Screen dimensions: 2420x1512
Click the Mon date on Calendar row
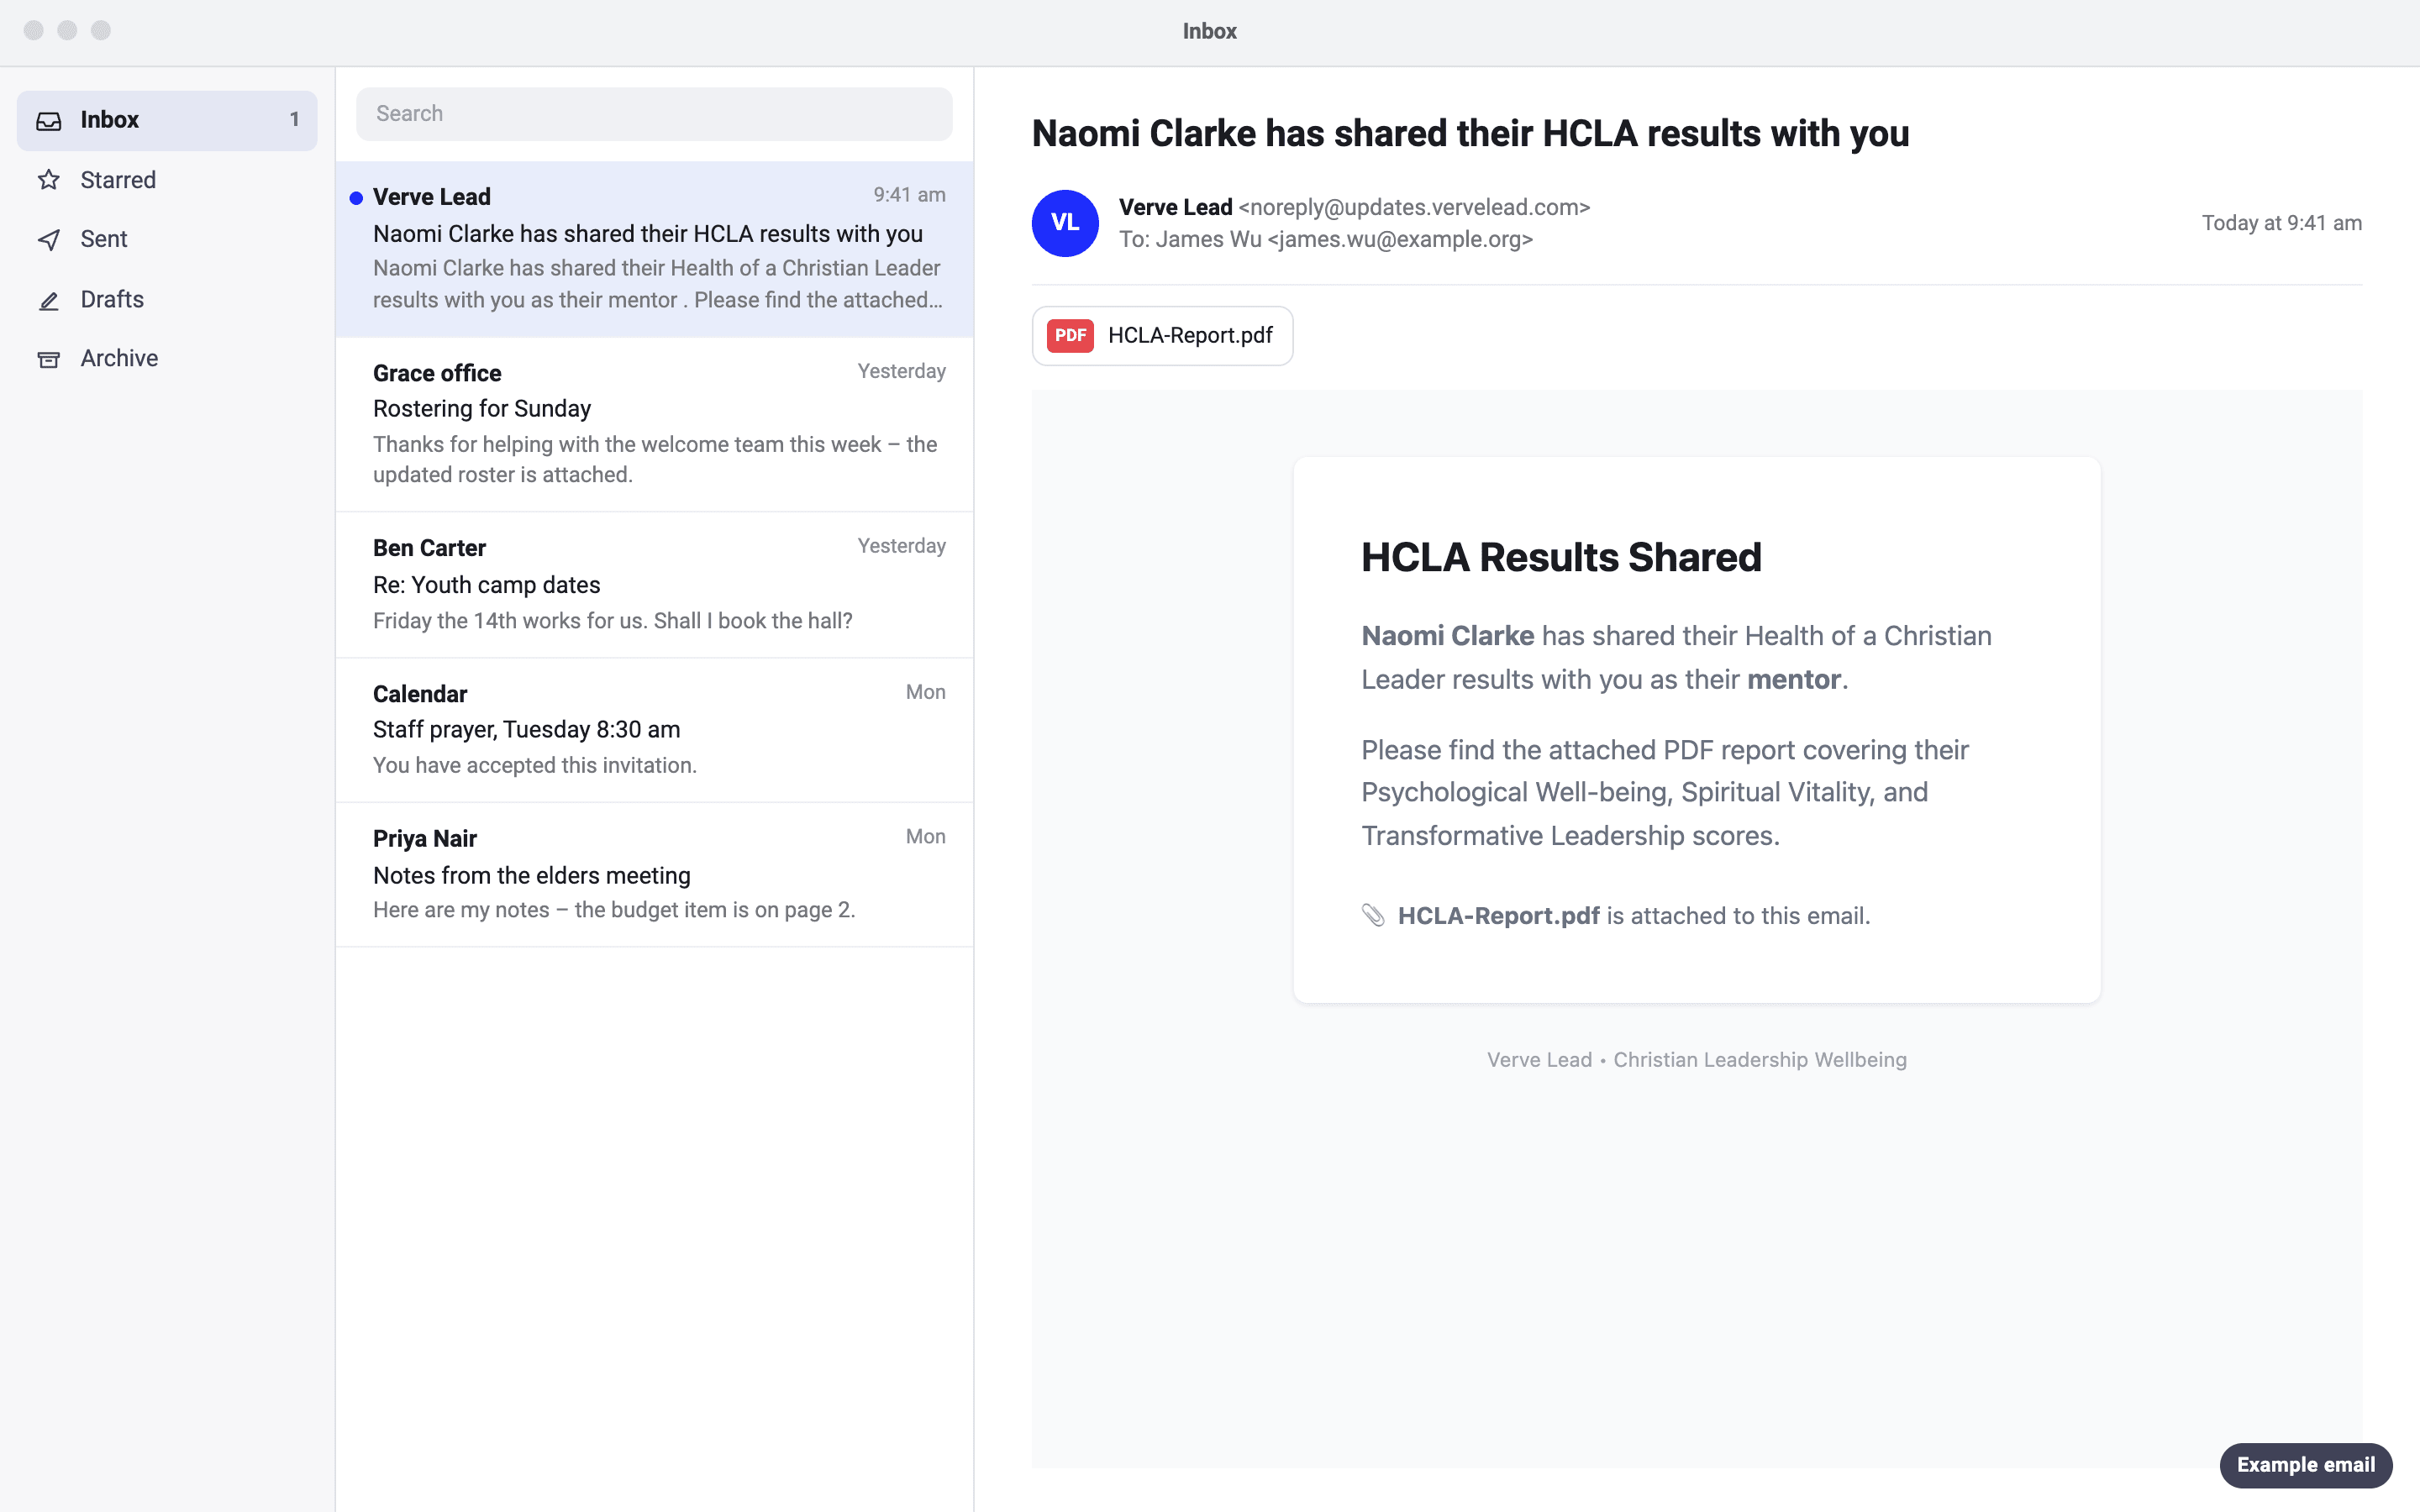point(925,692)
